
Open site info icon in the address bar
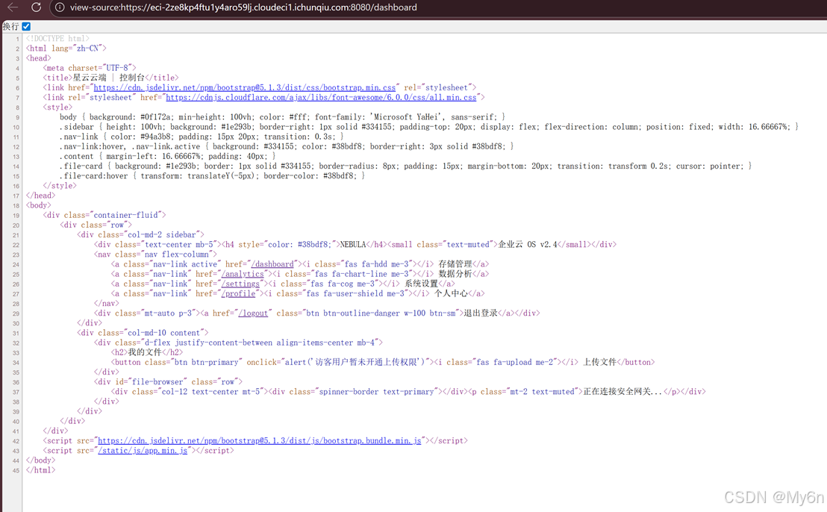[60, 7]
